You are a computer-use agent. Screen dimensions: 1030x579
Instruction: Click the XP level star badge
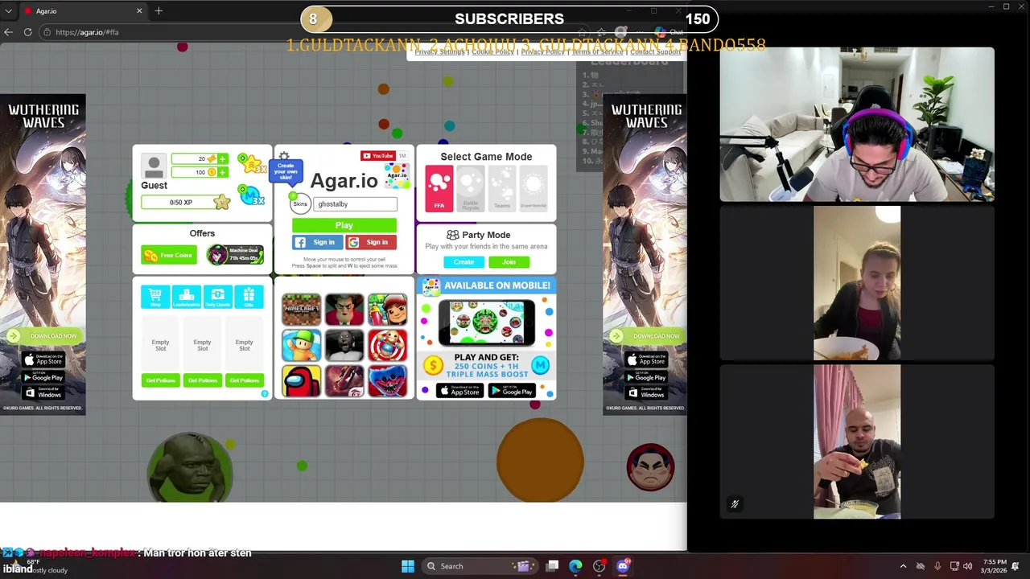(x=222, y=202)
